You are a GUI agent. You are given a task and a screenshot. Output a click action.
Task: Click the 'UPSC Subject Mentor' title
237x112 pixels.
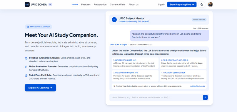point(131,19)
